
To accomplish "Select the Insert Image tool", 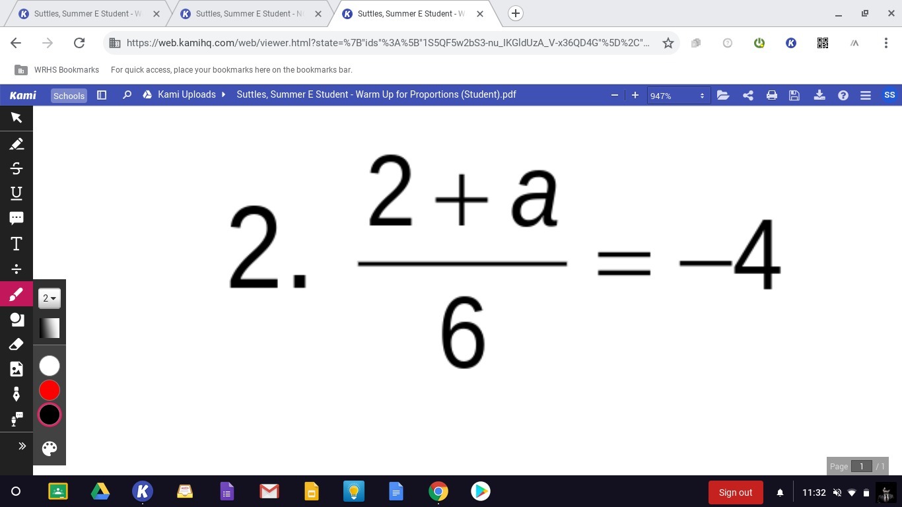I will click(x=17, y=369).
